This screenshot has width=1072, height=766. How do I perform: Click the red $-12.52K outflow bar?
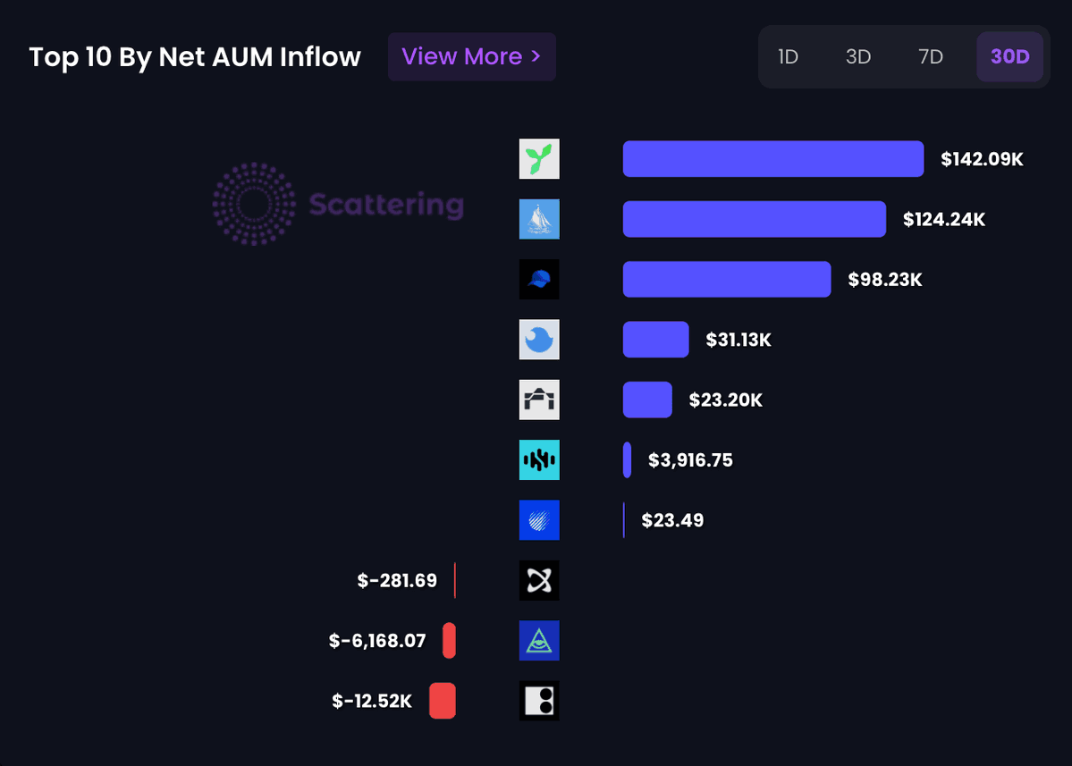coord(443,701)
